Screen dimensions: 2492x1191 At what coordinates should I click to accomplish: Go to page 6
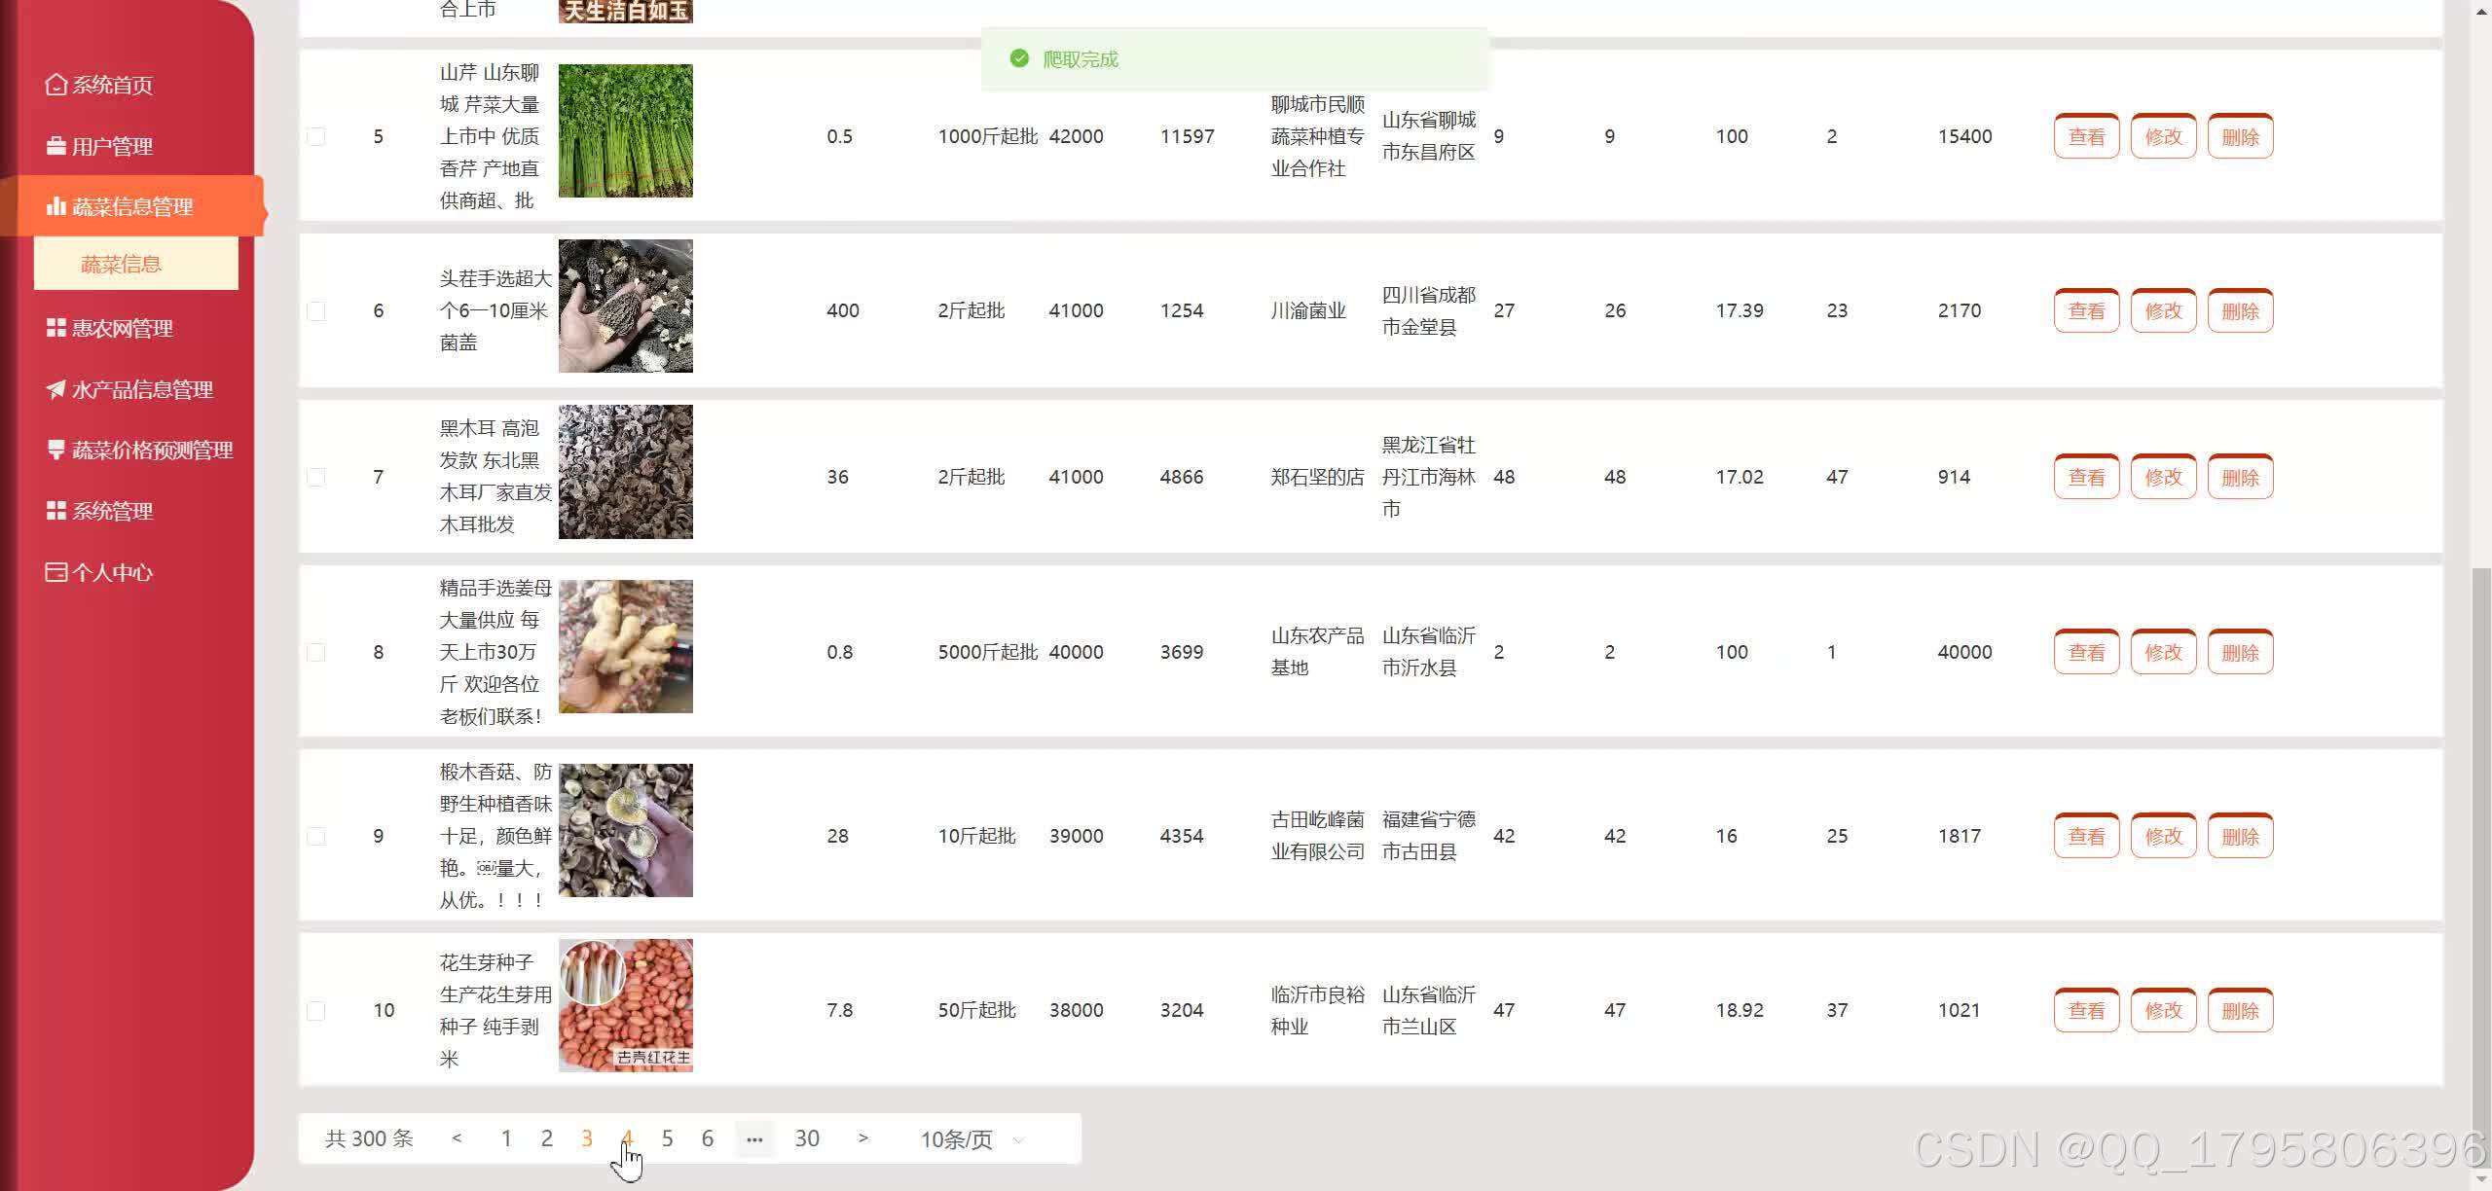pyautogui.click(x=708, y=1138)
